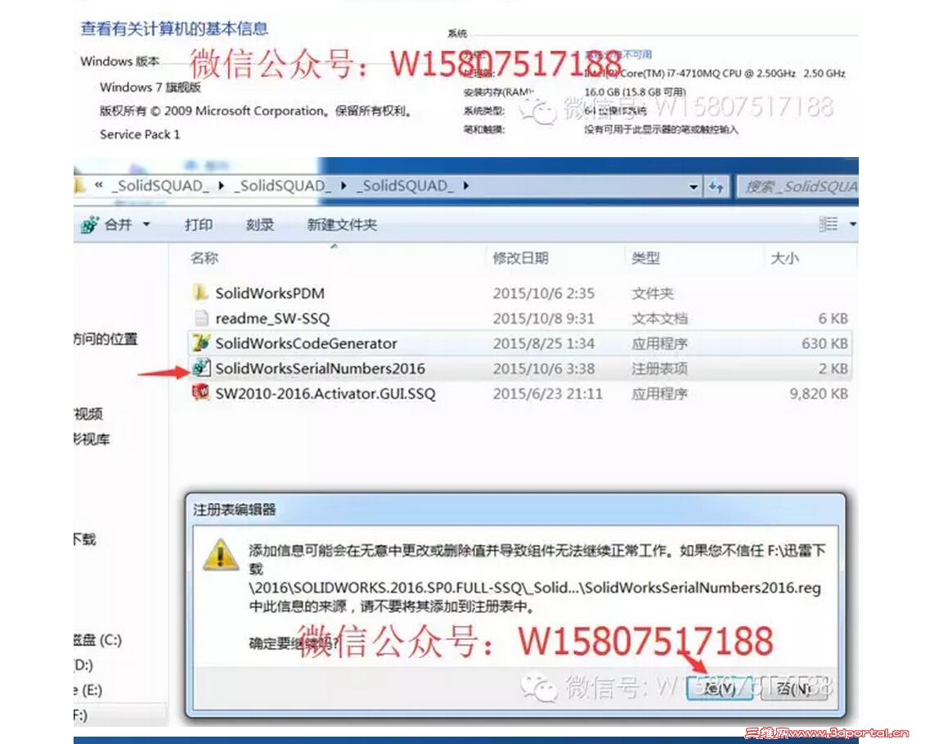Click the Windows 7 旗舰版 text
Viewport: 925px width, 744px height.
(150, 87)
